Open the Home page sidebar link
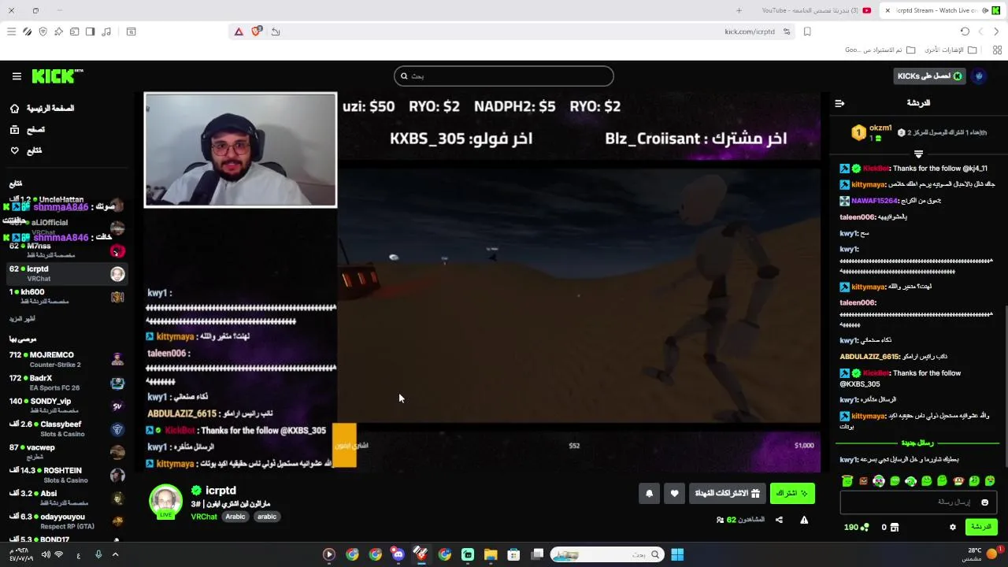Viewport: 1008px width, 567px height. coord(42,109)
